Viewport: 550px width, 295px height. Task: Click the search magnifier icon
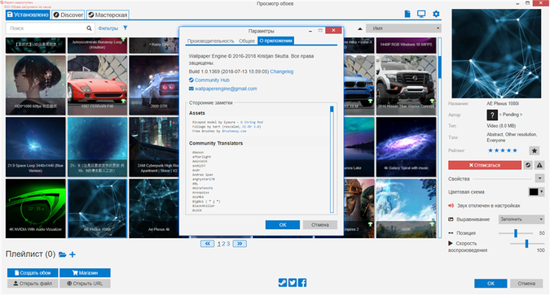pos(89,28)
